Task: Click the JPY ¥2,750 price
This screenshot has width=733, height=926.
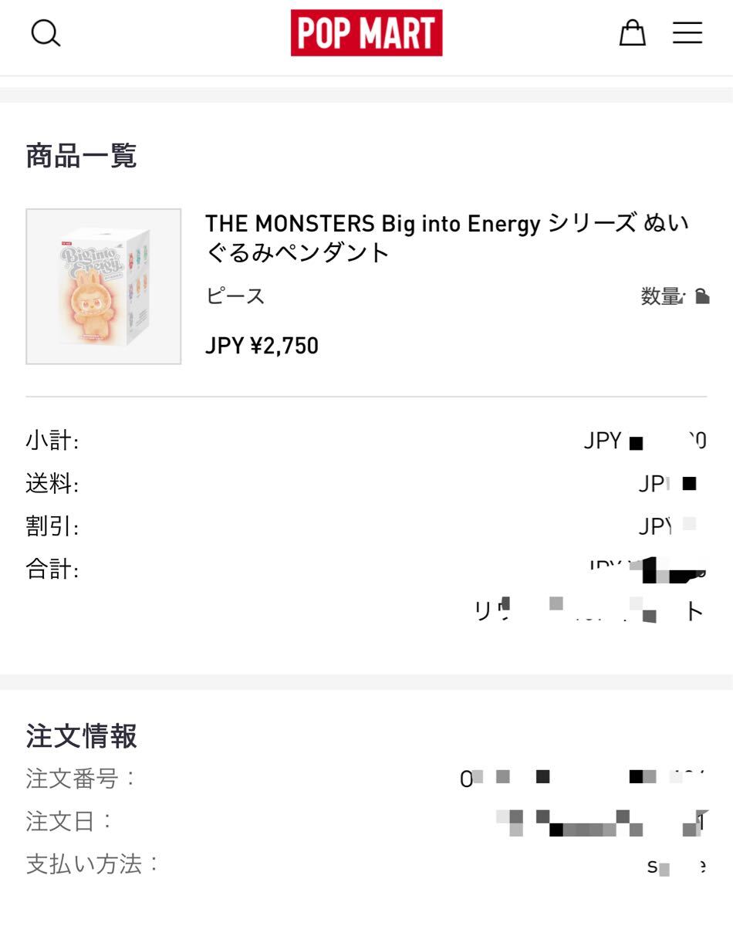Action: tap(262, 346)
